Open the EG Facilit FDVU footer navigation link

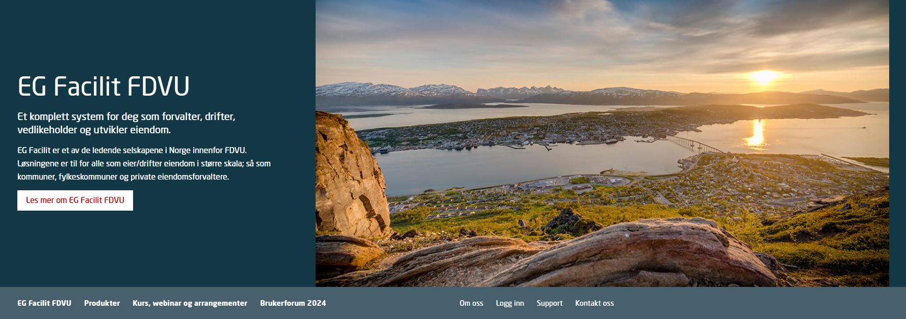pyautogui.click(x=44, y=303)
